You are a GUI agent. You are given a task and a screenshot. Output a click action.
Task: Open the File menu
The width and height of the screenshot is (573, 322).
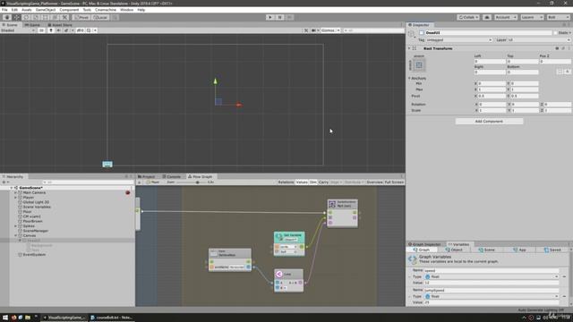click(x=4, y=10)
